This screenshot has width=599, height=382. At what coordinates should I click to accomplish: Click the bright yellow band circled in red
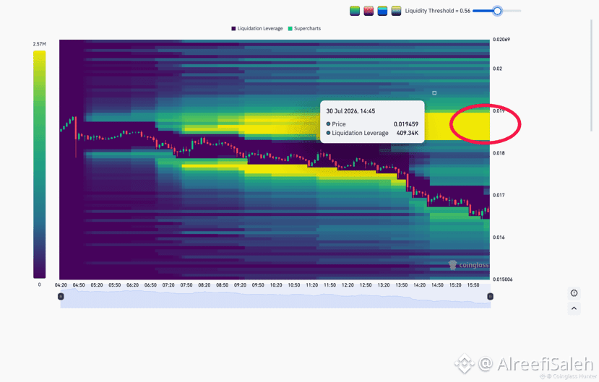470,126
